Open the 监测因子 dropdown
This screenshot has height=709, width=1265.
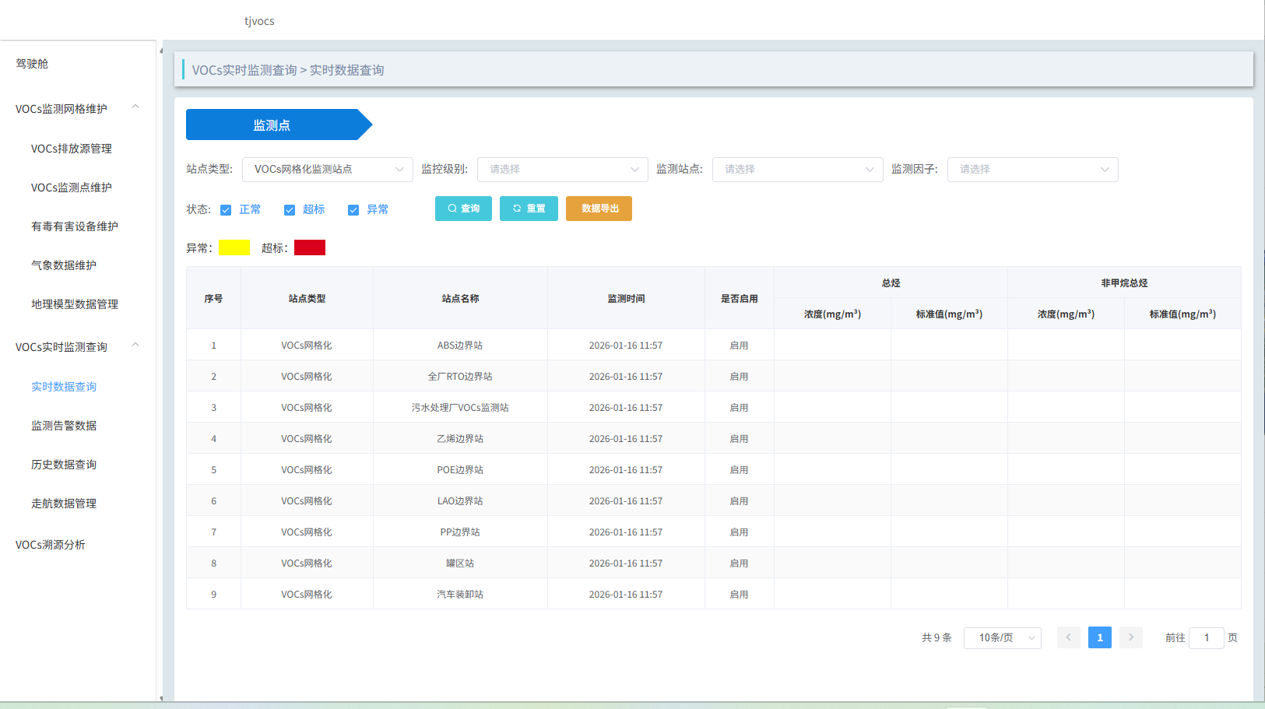click(1032, 170)
